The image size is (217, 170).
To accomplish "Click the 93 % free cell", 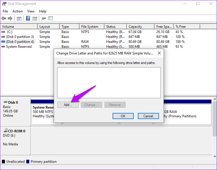I will (179, 47).
